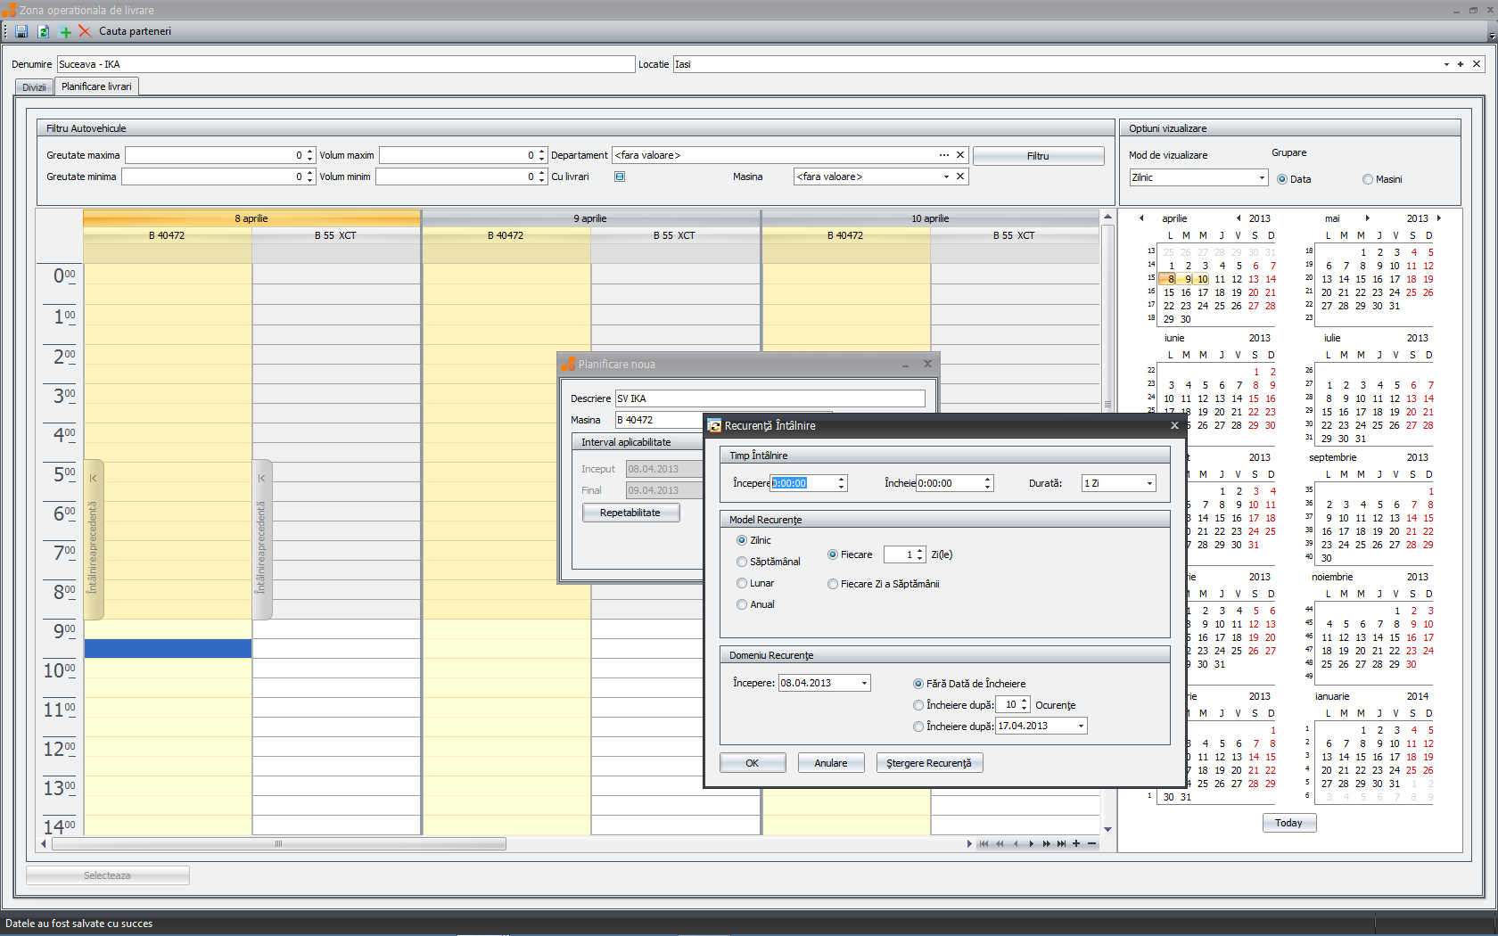Switch to the Divizii tab
The image size is (1498, 936).
(x=34, y=87)
